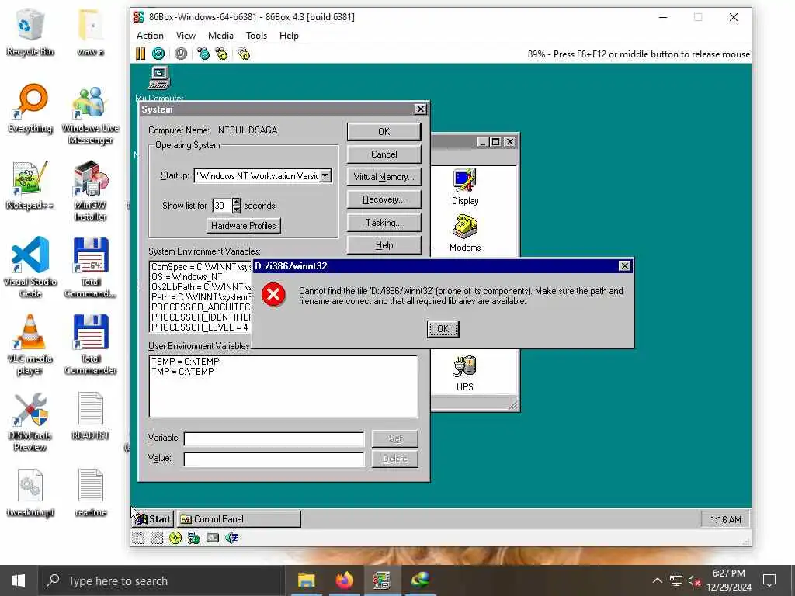Screen dimensions: 795x596
Task: Show hidden system tray icons chevron
Action: click(x=657, y=580)
